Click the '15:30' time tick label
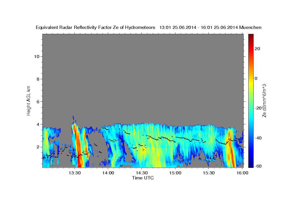301x201 pixels. tap(208, 173)
